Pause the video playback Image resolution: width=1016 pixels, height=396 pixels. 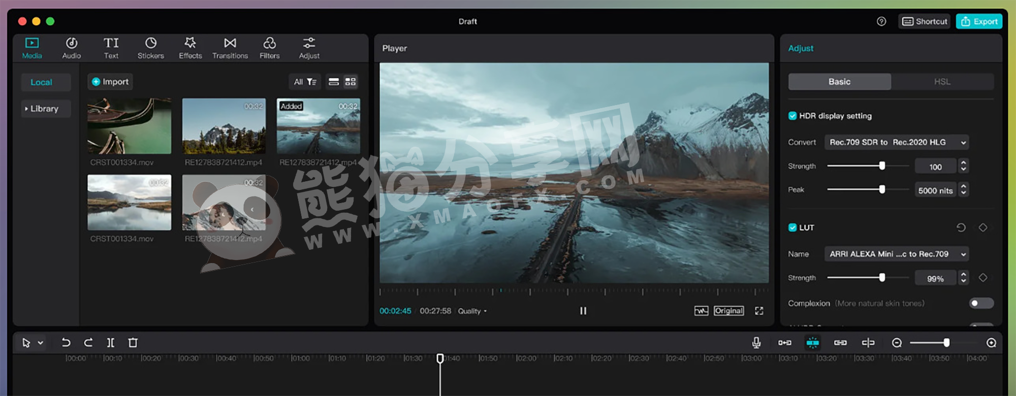click(583, 311)
